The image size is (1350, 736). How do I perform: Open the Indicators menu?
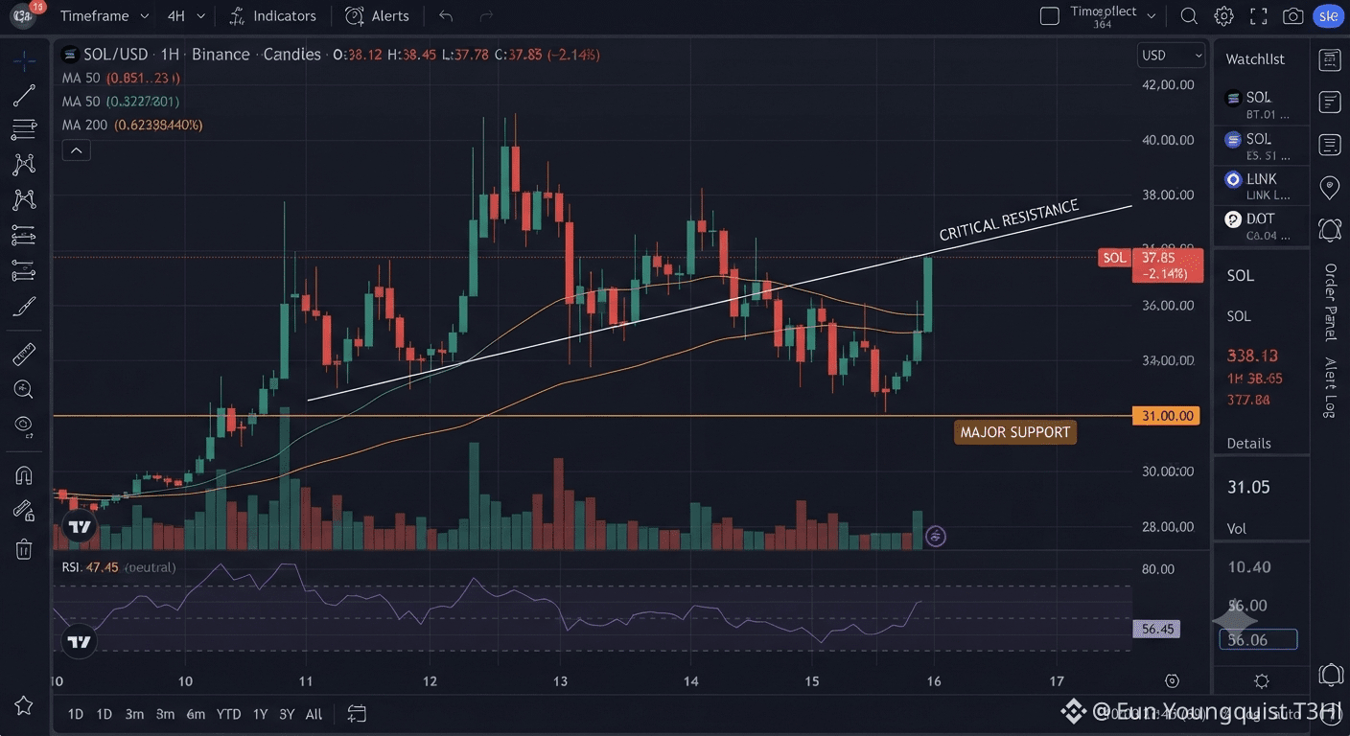pos(273,15)
